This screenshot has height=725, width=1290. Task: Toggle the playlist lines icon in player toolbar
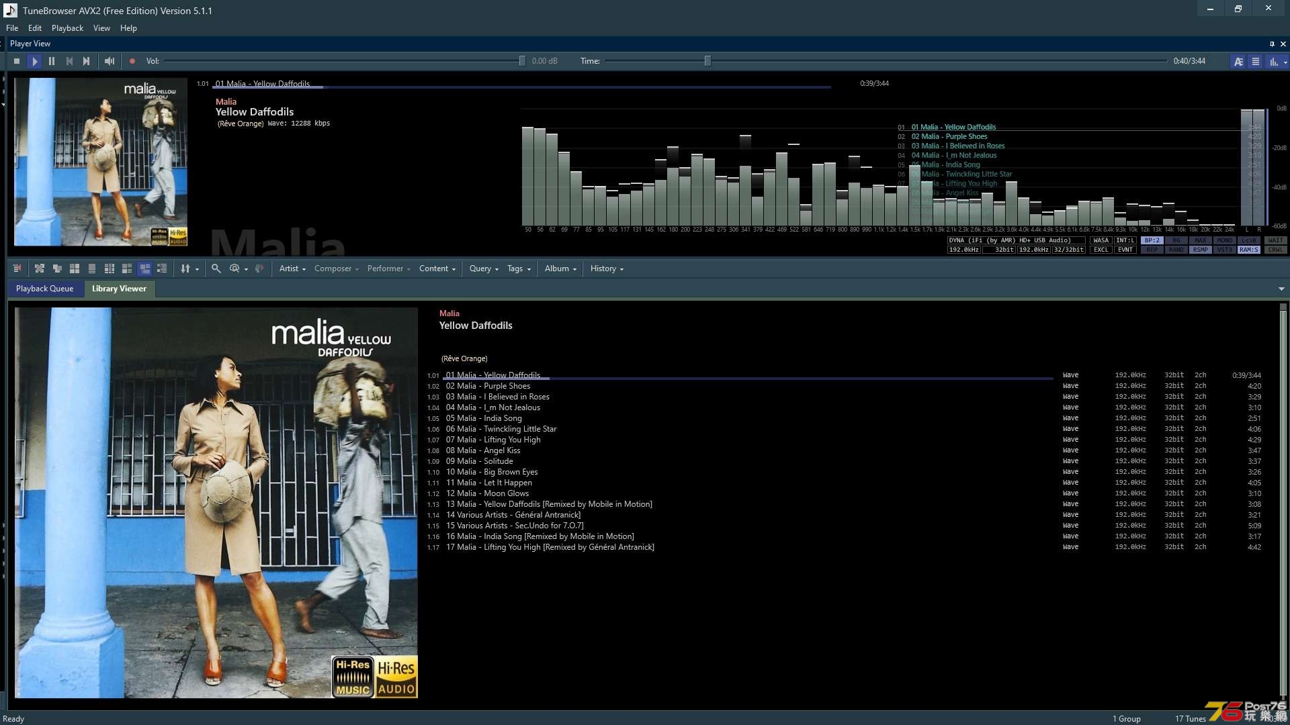coord(1255,61)
